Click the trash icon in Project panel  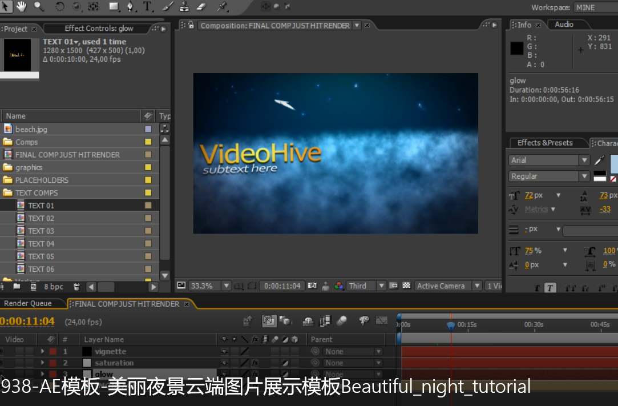77,287
